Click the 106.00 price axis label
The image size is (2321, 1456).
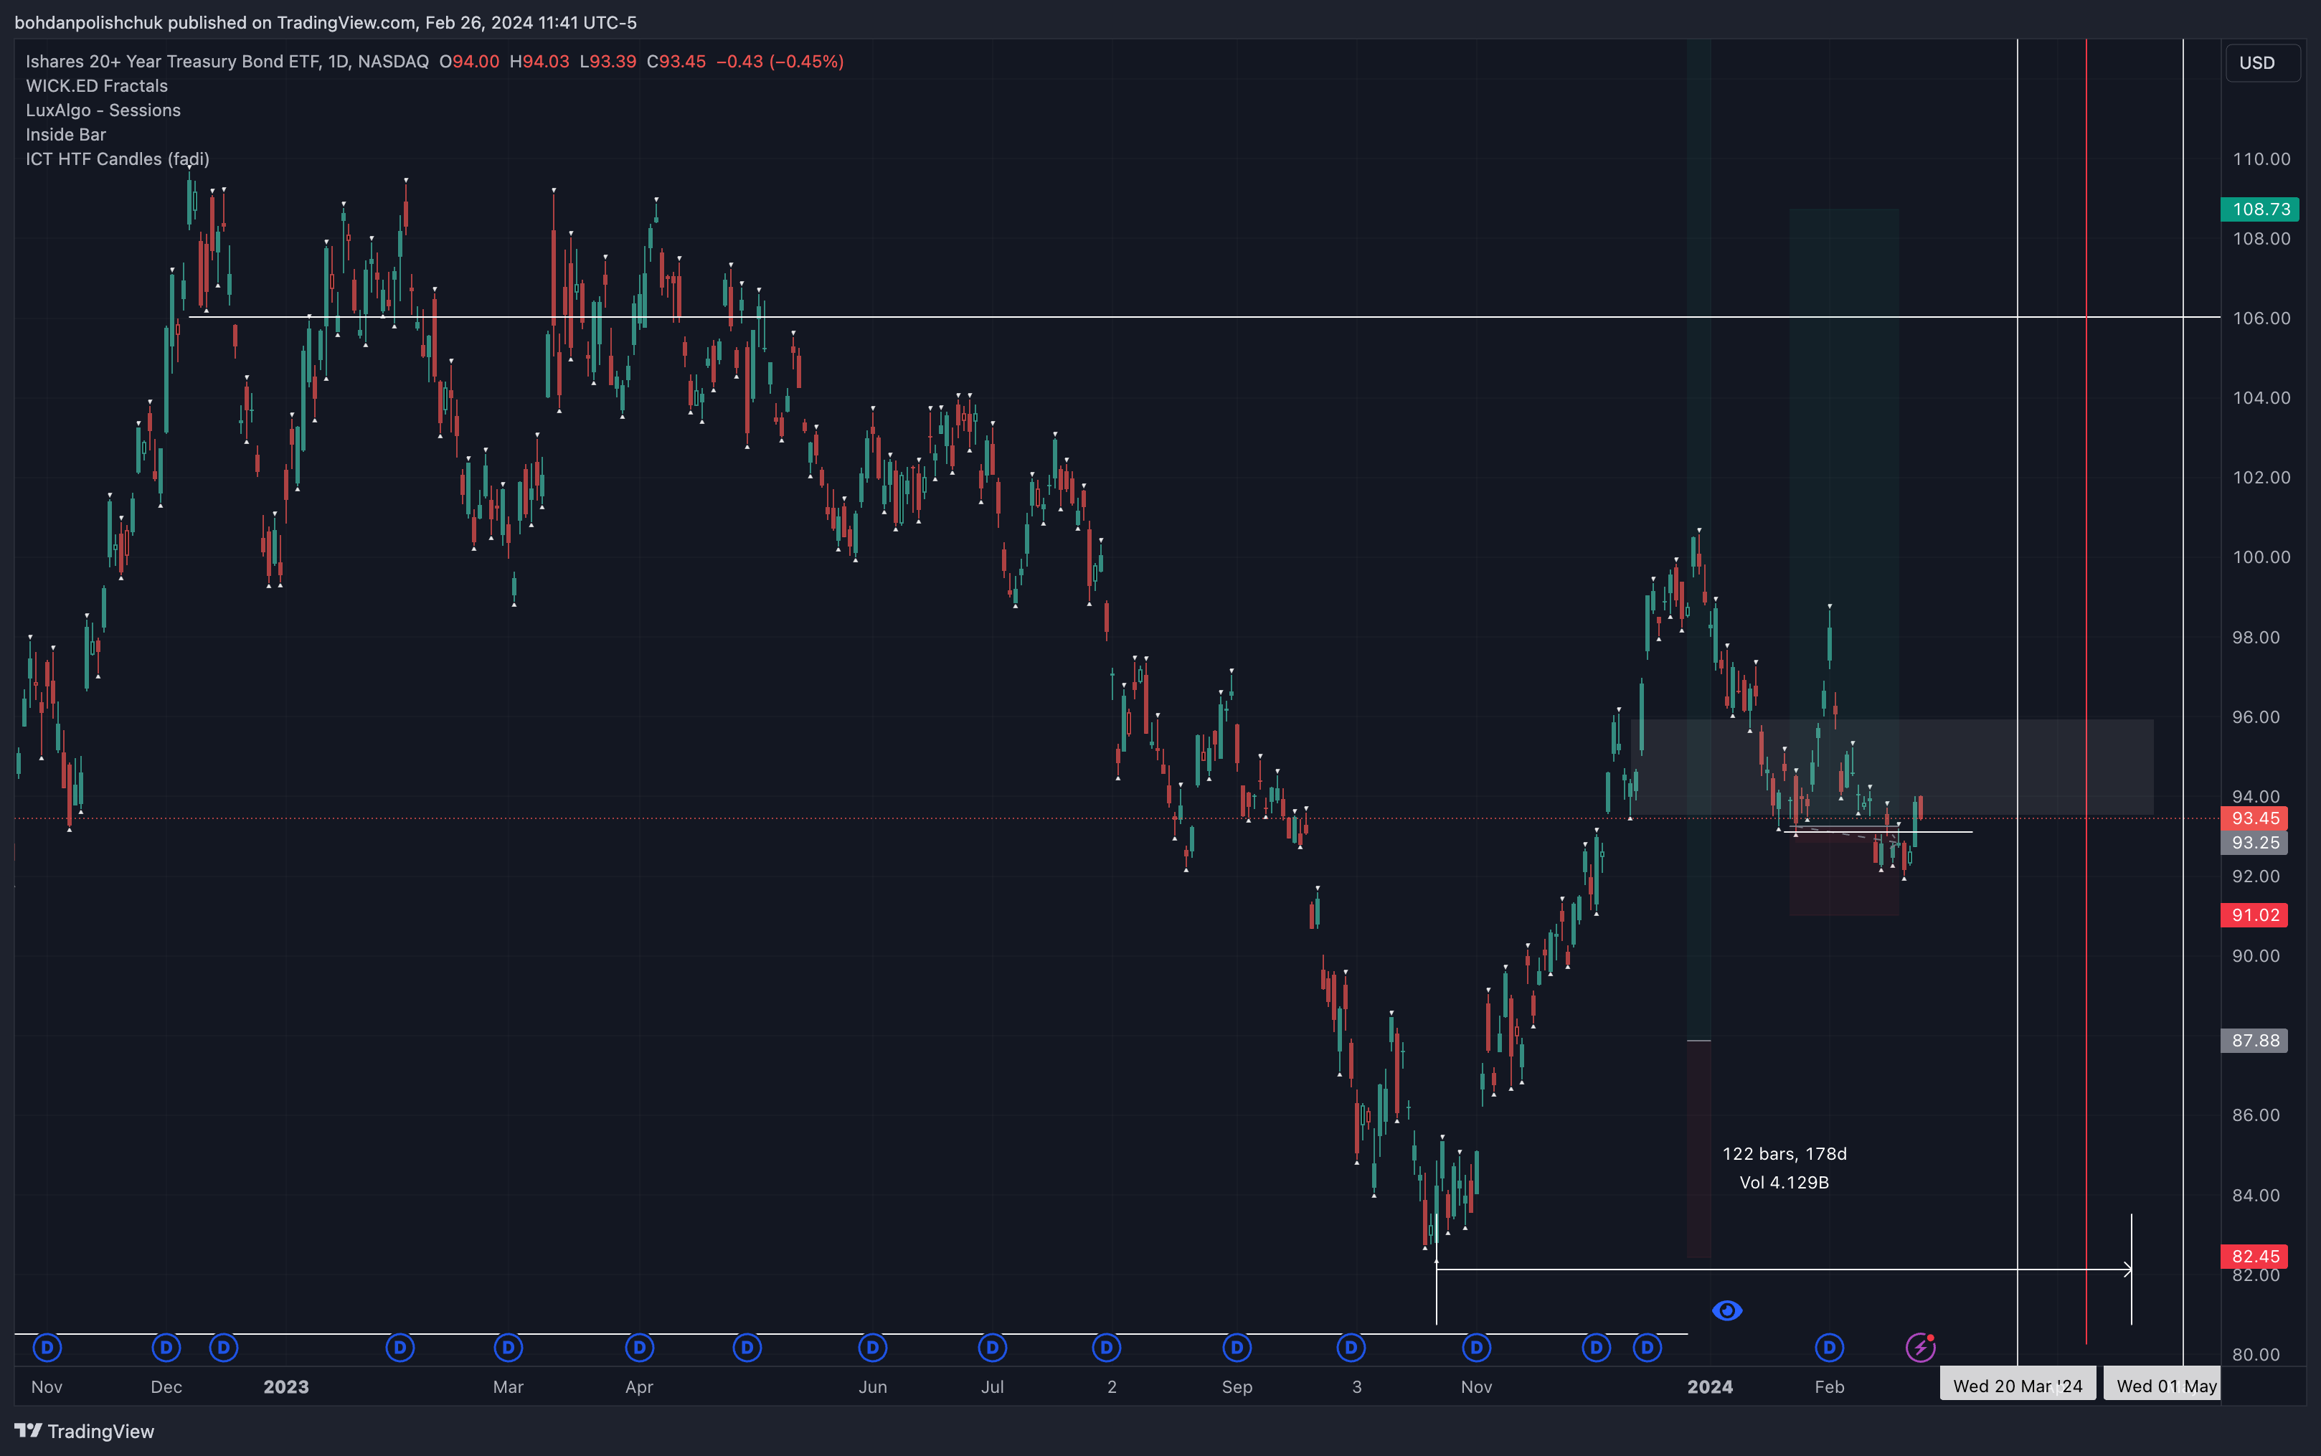[2261, 318]
